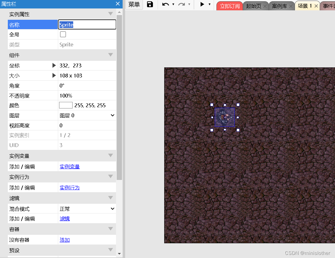This screenshot has width=335, height=258.
Task: Select the 场景 1 tab
Action: (x=305, y=6)
